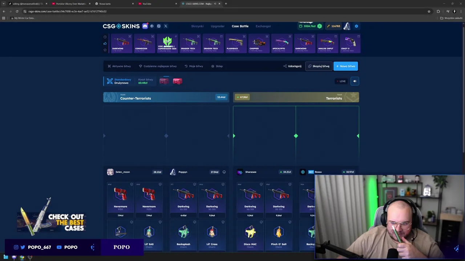The height and width of the screenshot is (261, 465).
Task: Open the Flashback drop card
Action: tap(236, 43)
